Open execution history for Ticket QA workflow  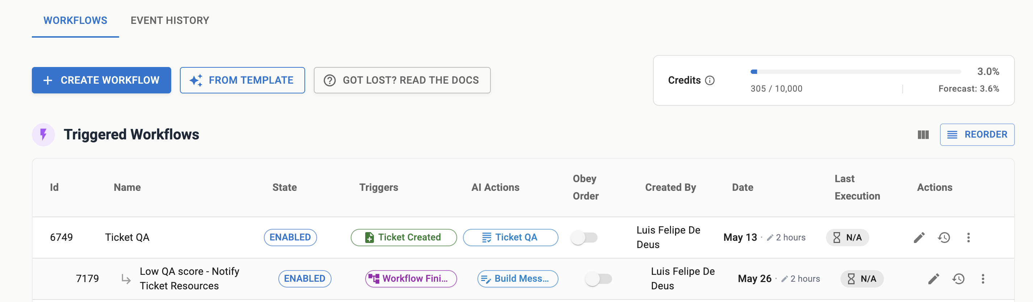[944, 238]
